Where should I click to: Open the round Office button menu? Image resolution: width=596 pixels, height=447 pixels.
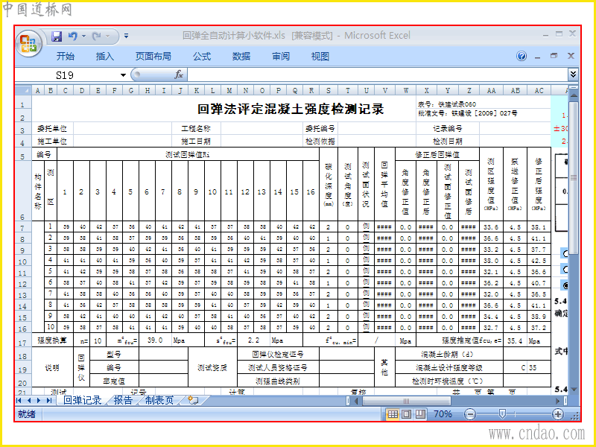pyautogui.click(x=29, y=42)
